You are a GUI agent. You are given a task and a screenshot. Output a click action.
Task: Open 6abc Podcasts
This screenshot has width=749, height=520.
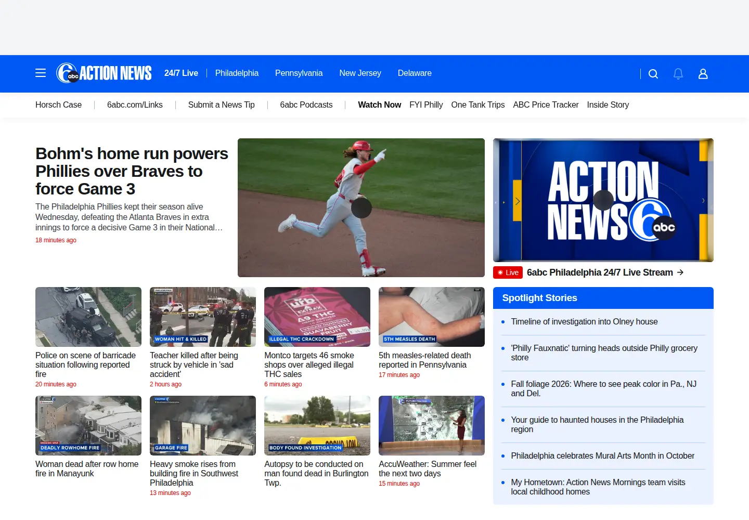[x=306, y=105]
